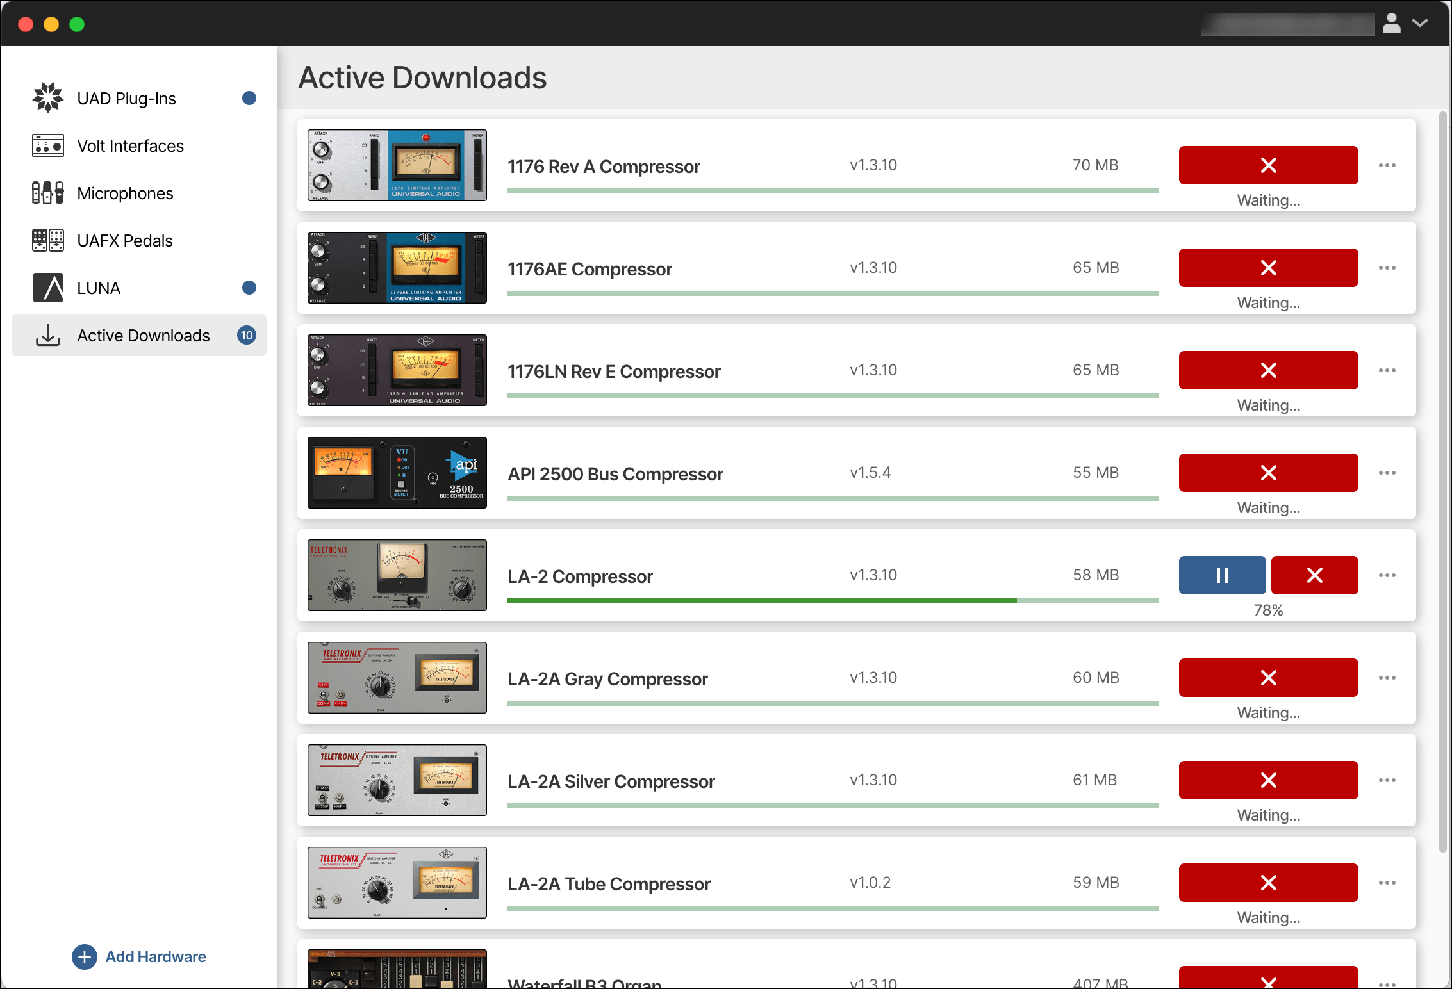Open the Active Downloads section
This screenshot has height=989, width=1452.
click(x=144, y=335)
